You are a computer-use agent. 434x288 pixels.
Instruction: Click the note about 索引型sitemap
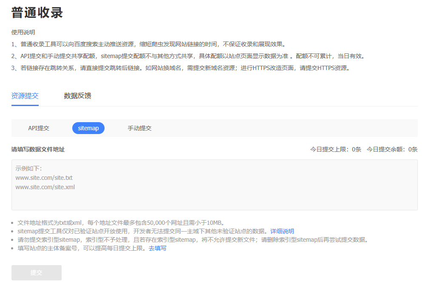point(194,240)
